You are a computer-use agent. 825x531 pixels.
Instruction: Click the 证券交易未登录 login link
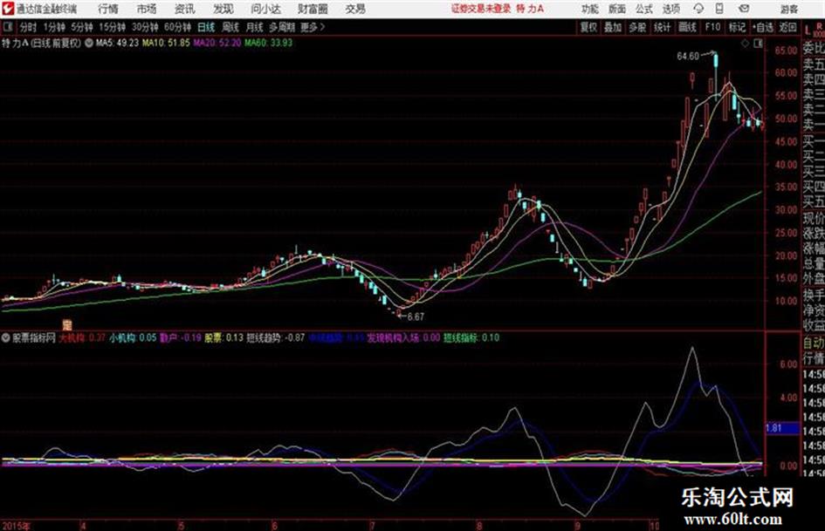click(x=481, y=9)
